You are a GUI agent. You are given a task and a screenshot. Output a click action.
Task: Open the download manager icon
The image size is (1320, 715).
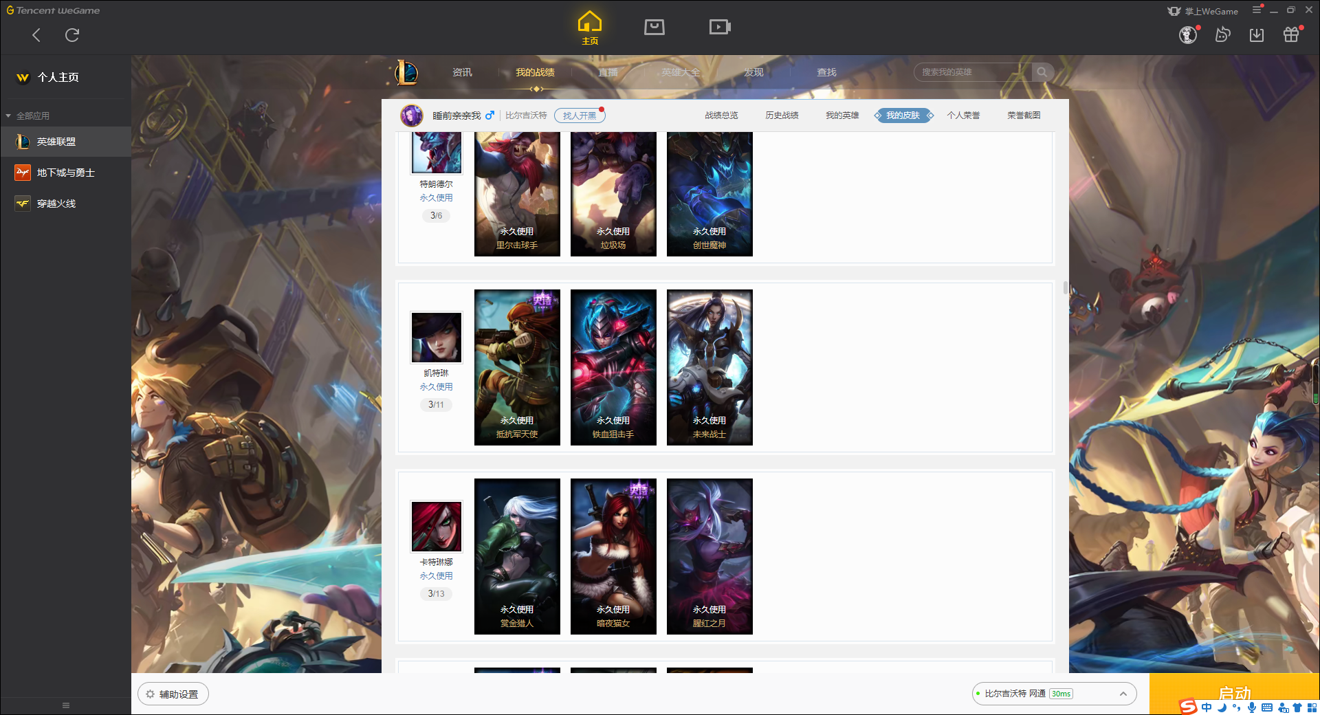pyautogui.click(x=1257, y=34)
